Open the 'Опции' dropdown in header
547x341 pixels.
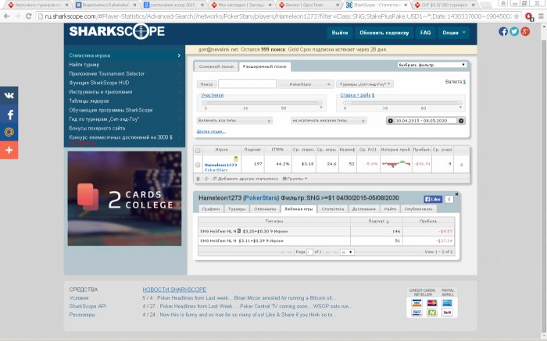point(453,33)
